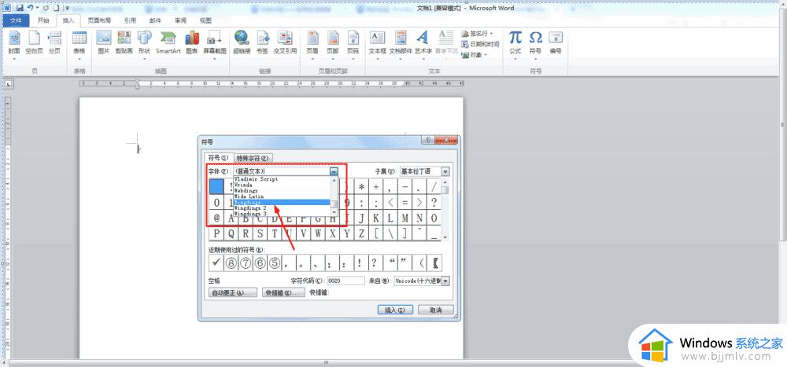Pick the circled 5 recent symbol
Image resolution: width=787 pixels, height=367 pixels.
[x=274, y=262]
